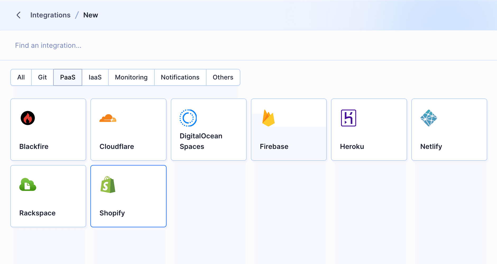
Task: Choose the Firebase integration name
Action: pyautogui.click(x=274, y=147)
